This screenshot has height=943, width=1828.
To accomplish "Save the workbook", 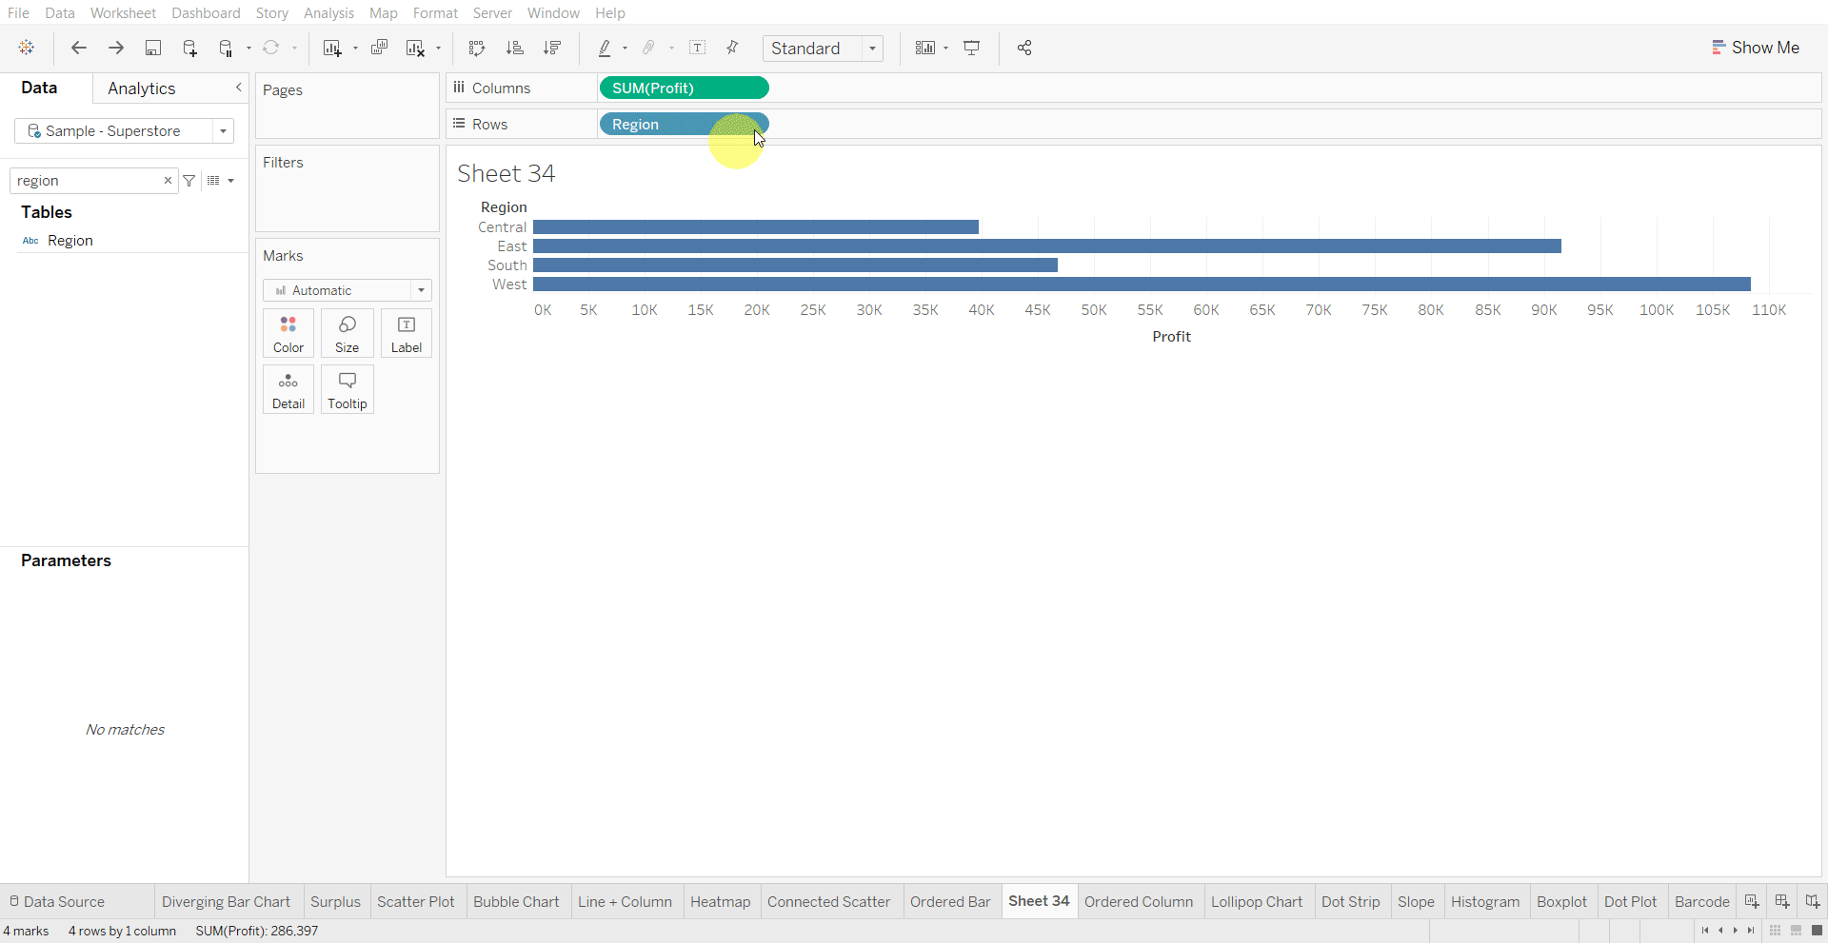I will click(153, 48).
